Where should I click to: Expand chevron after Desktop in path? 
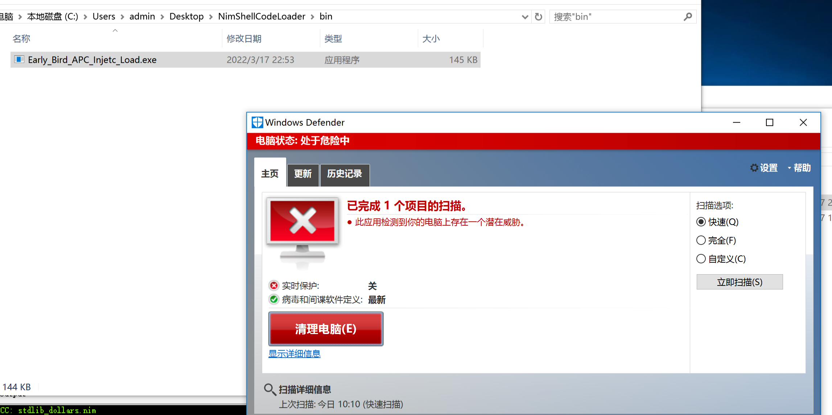pos(211,17)
